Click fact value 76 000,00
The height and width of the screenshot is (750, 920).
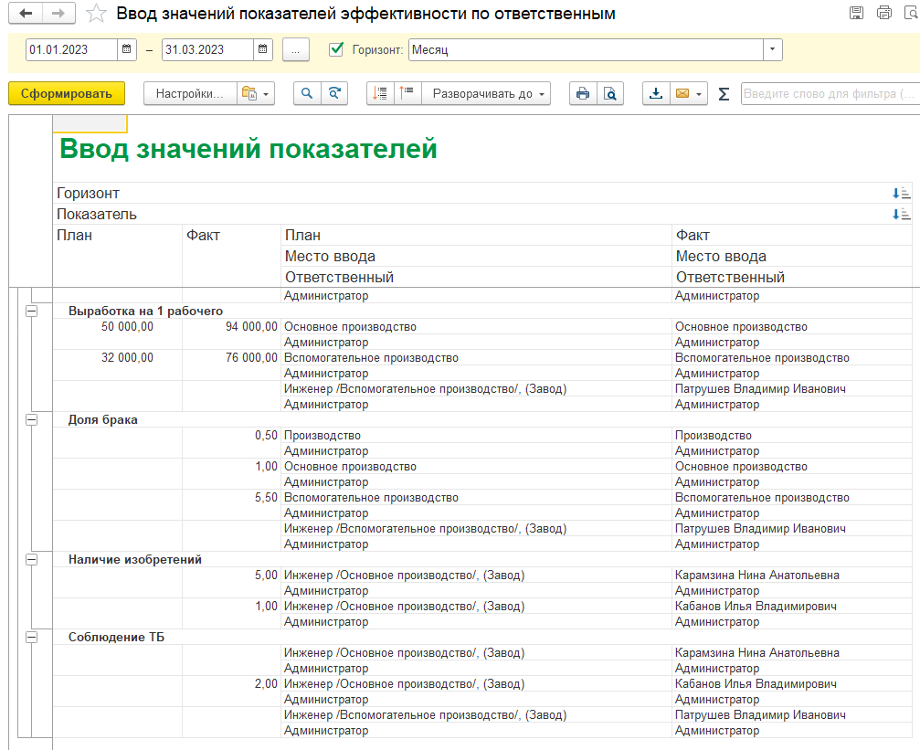252,358
